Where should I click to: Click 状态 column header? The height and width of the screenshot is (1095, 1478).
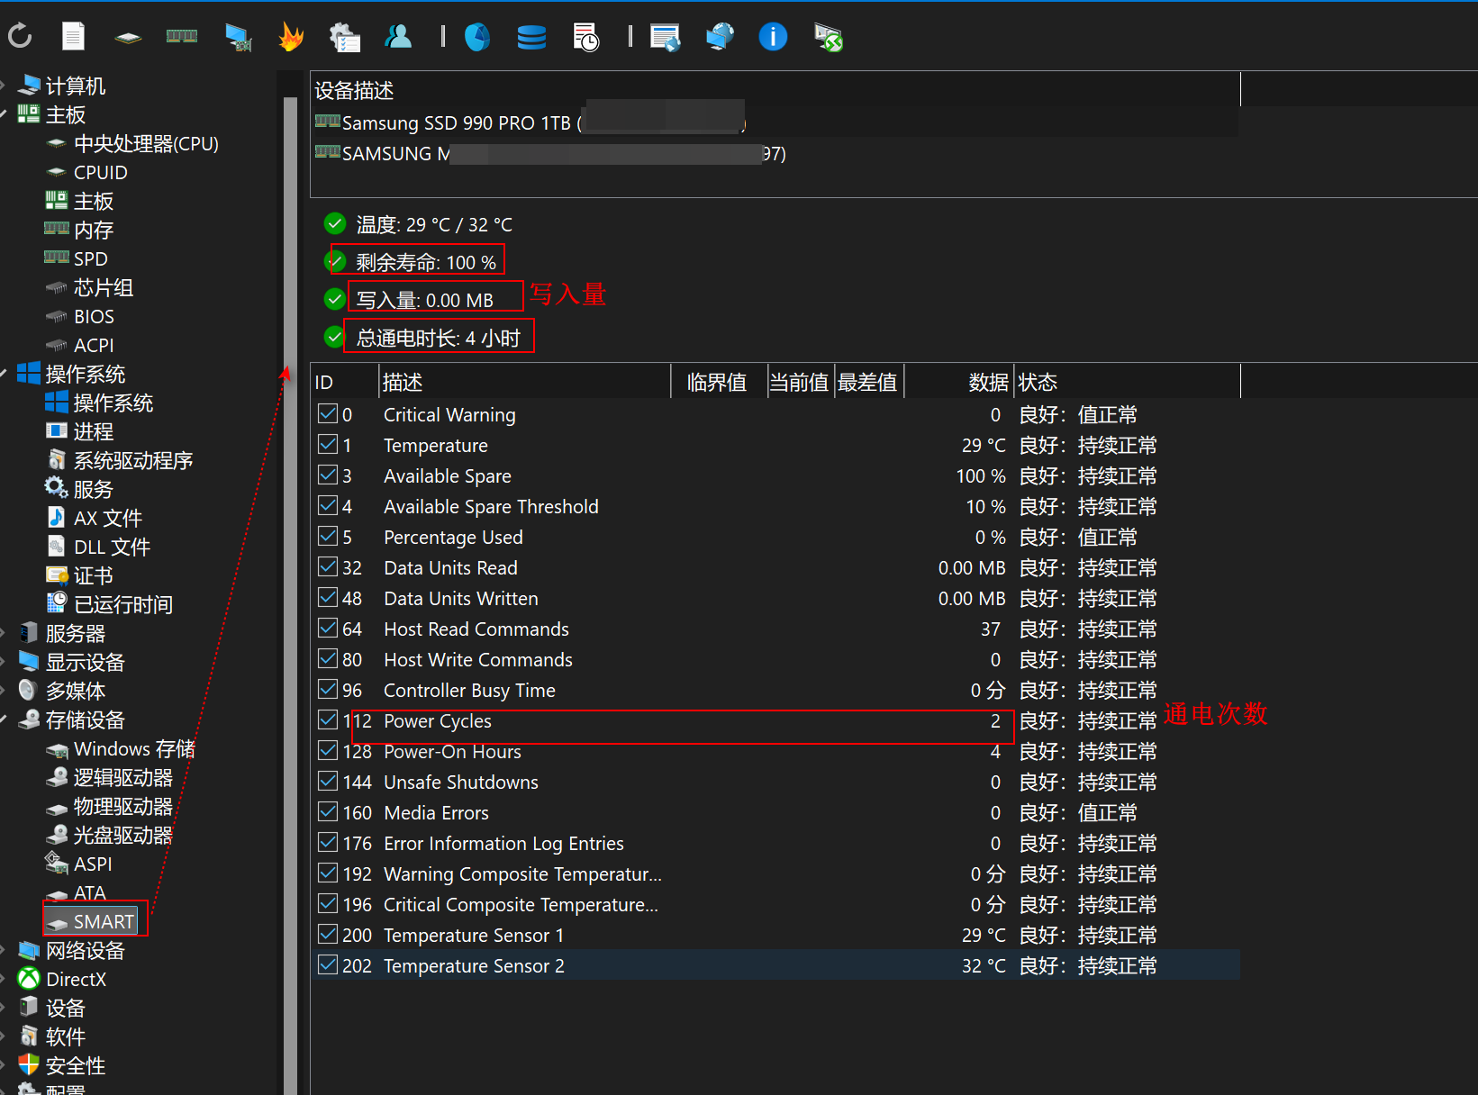(x=1128, y=382)
